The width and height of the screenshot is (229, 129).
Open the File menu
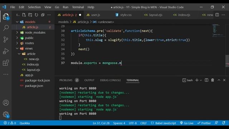coord(13,7)
